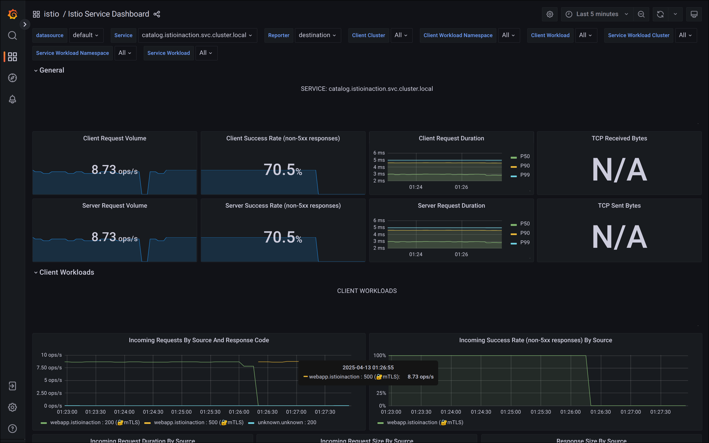Viewport: 709px width, 443px height.
Task: Click the Istio Service Dashboard title
Action: pyautogui.click(x=108, y=14)
